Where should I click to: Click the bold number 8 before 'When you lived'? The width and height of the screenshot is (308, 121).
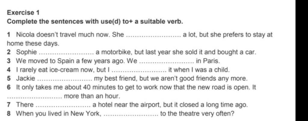(9, 114)
